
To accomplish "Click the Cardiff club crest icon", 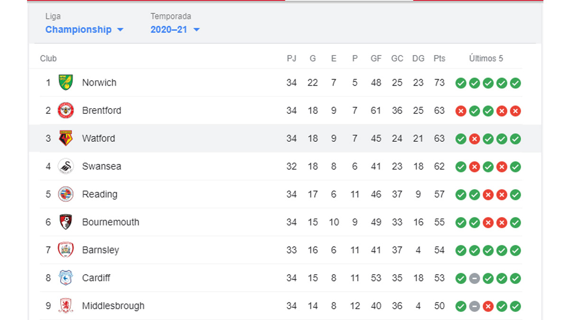I will pos(65,278).
